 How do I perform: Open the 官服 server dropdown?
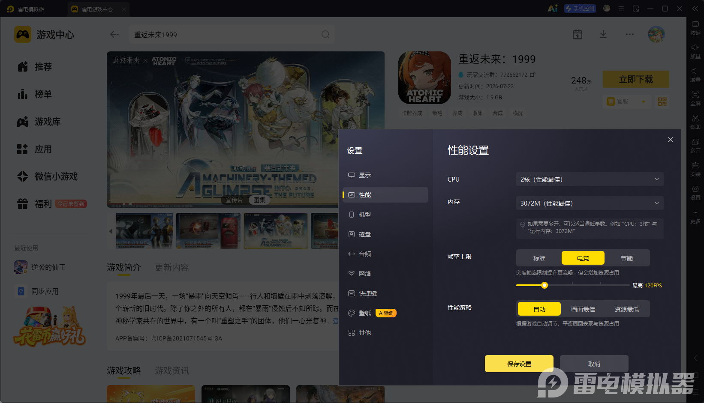626,101
